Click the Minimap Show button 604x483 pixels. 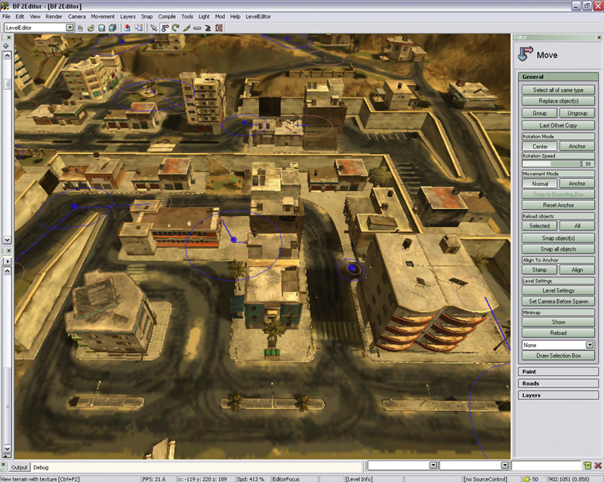click(558, 322)
